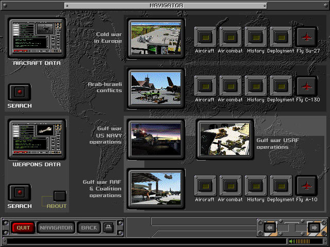Click the Air combat icon for Arab-Israeli conflicts
Viewport: 330px width, 247px height.
(x=230, y=86)
